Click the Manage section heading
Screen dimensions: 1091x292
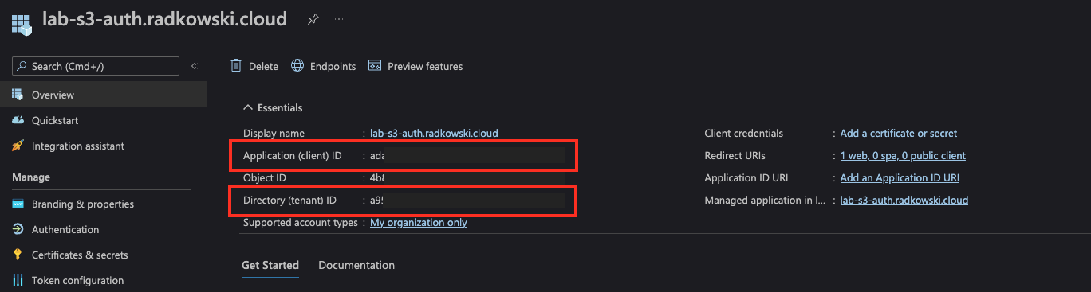point(31,177)
